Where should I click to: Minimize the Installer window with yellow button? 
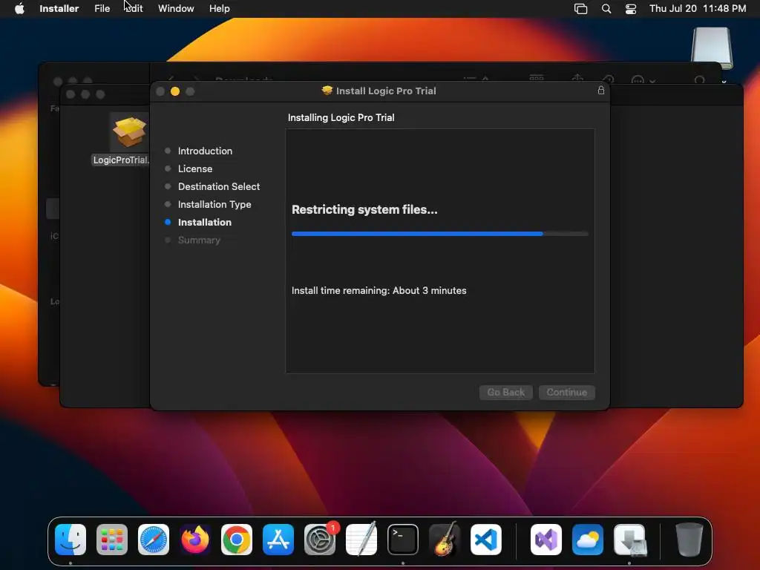(x=175, y=91)
